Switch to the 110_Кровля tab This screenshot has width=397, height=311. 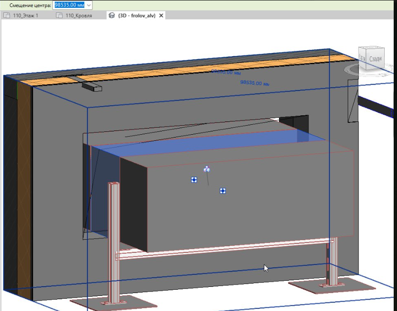click(x=79, y=16)
